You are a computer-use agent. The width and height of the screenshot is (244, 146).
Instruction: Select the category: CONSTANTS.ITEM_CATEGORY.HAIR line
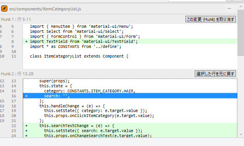[130, 91]
